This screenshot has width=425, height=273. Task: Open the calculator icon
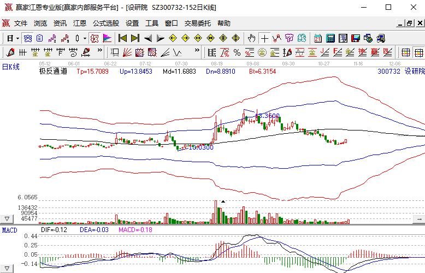pyautogui.click(x=330, y=38)
